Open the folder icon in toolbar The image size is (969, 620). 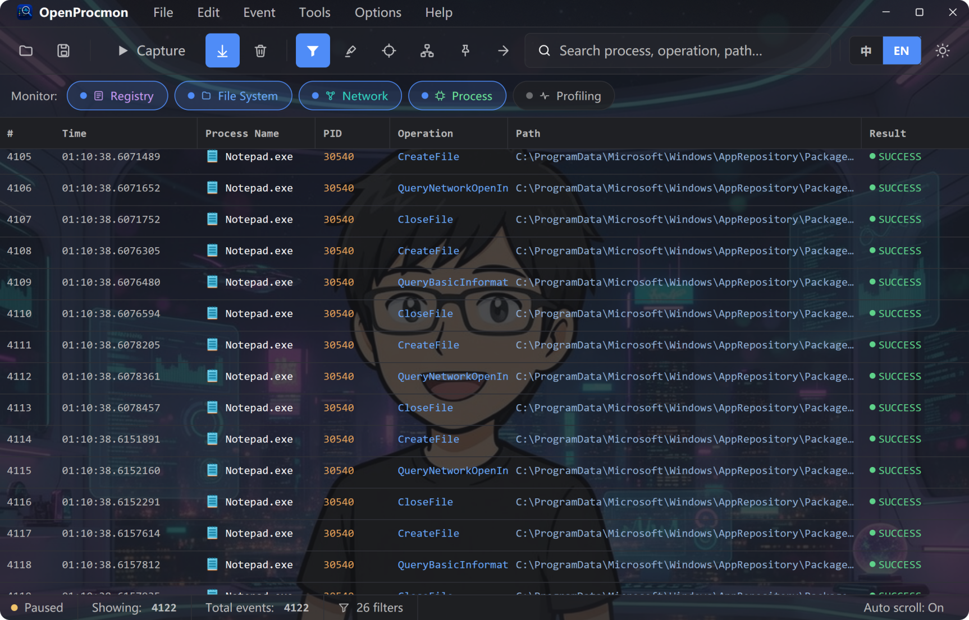[26, 50]
